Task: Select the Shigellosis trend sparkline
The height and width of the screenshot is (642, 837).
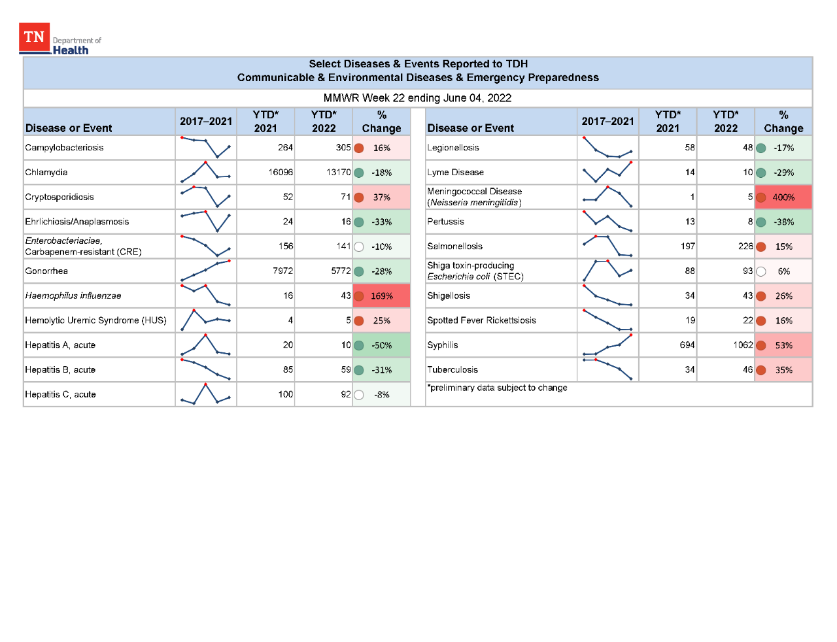Action: coord(607,296)
